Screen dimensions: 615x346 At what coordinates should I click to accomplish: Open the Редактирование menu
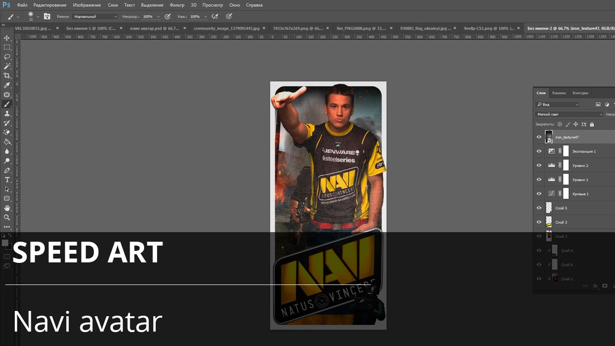(50, 5)
